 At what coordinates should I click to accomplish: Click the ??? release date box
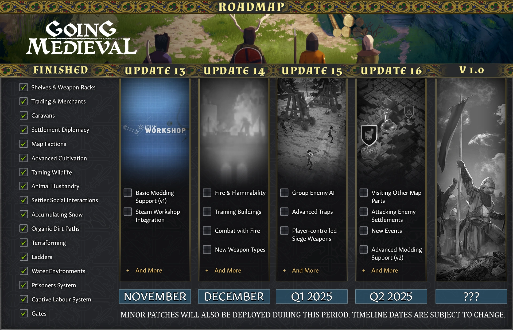pyautogui.click(x=471, y=296)
